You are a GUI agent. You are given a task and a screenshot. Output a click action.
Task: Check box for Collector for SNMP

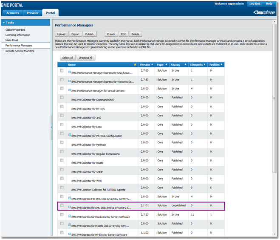point(62,169)
